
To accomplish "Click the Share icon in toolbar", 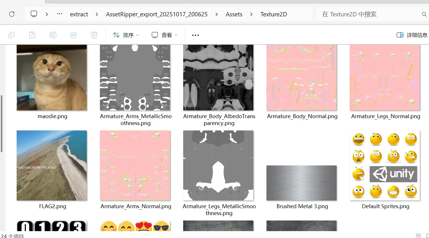I will coord(74,35).
